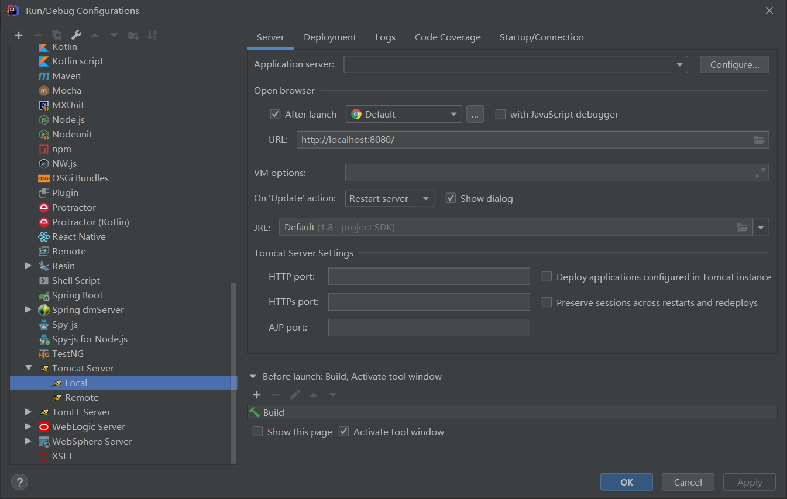Select the XSLT template icon
Image resolution: width=787 pixels, height=499 pixels.
pos(43,456)
